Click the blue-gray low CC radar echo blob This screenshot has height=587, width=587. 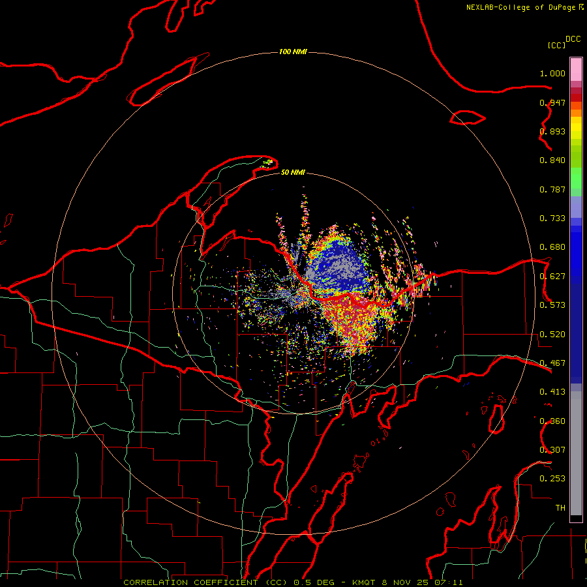[x=339, y=266]
